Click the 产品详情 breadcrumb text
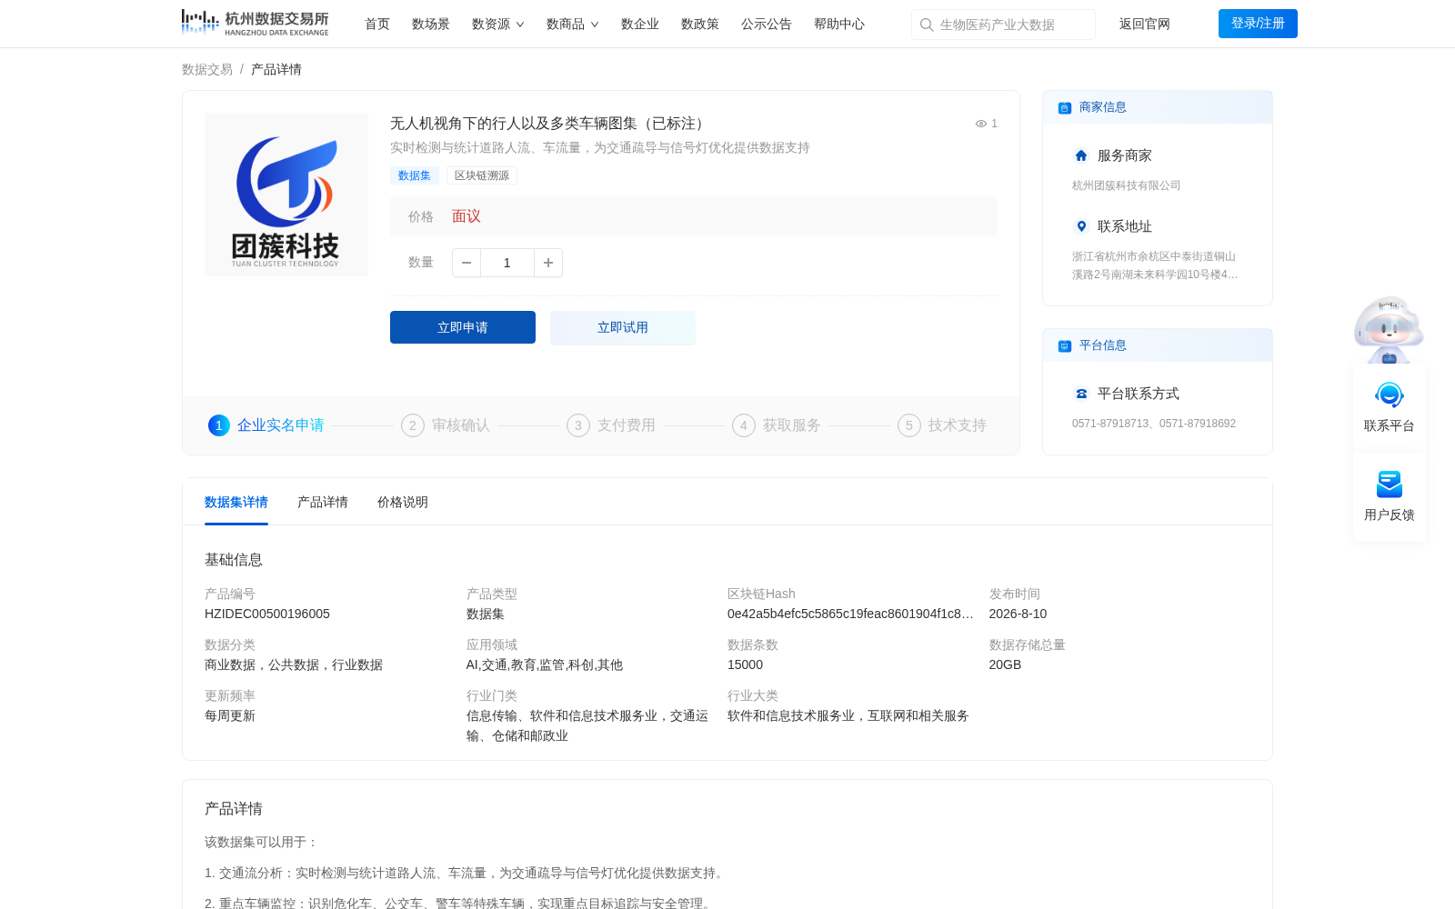Screen dimensions: 1455x909 276,69
